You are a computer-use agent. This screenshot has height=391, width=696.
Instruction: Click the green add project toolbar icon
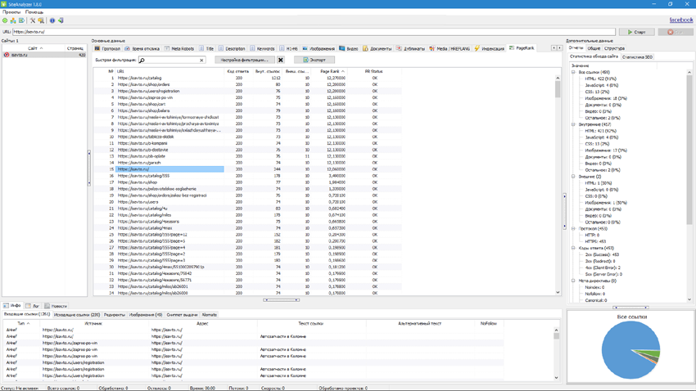5,20
